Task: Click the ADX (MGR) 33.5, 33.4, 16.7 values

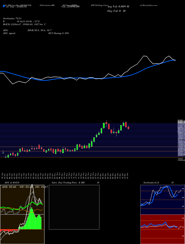Action: point(39,30)
